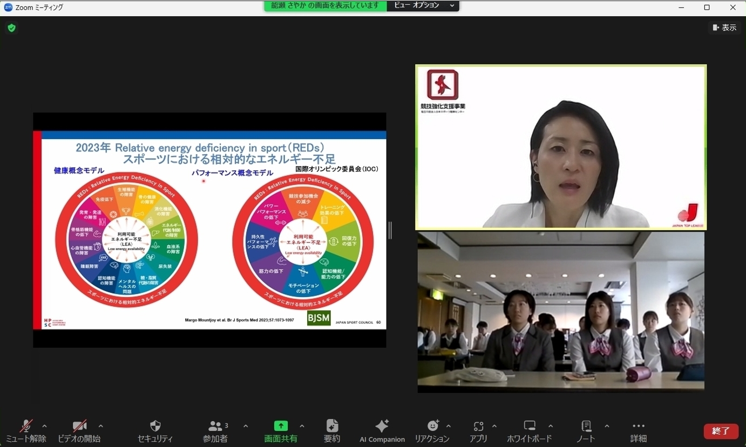746x447 pixels.
Task: Expand audio options next to ミュート解除
Action: (44, 426)
